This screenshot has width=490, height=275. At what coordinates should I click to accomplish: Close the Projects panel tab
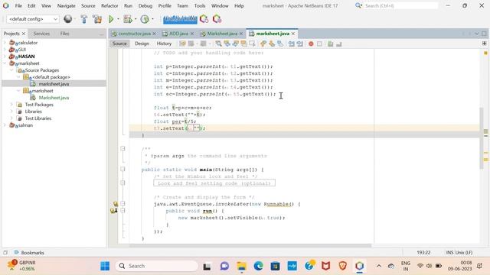tap(24, 34)
